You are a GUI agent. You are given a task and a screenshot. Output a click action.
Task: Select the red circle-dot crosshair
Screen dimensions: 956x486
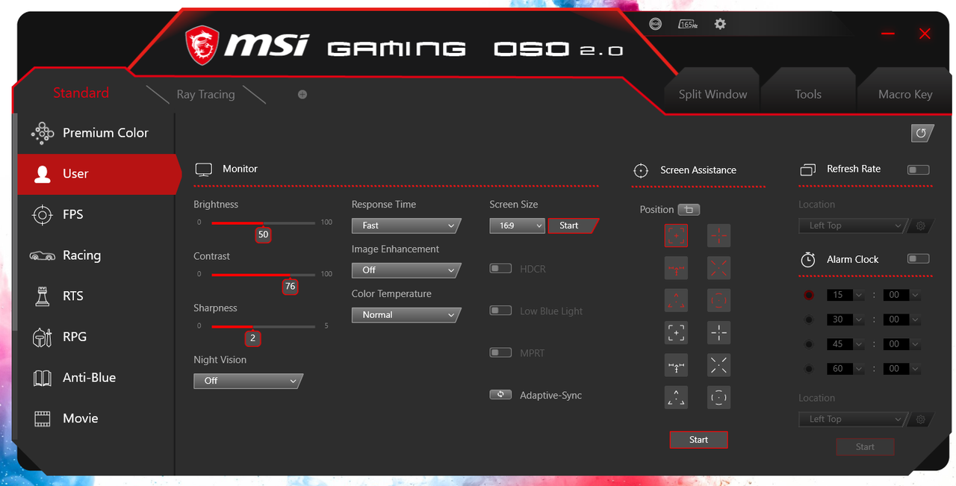[x=718, y=300]
